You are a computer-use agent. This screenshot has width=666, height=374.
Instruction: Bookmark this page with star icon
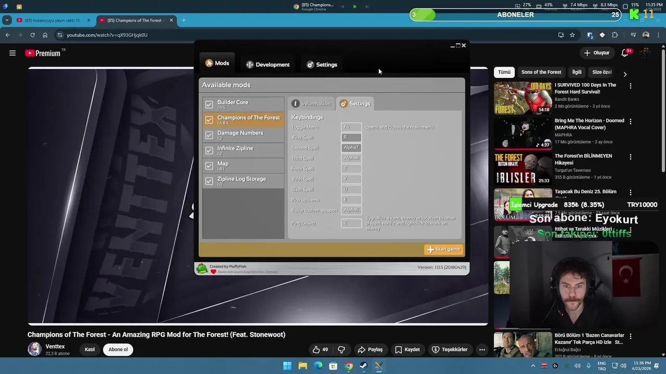click(572, 35)
